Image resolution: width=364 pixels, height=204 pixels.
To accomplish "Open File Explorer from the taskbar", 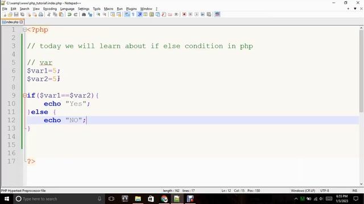I will 138,199.
